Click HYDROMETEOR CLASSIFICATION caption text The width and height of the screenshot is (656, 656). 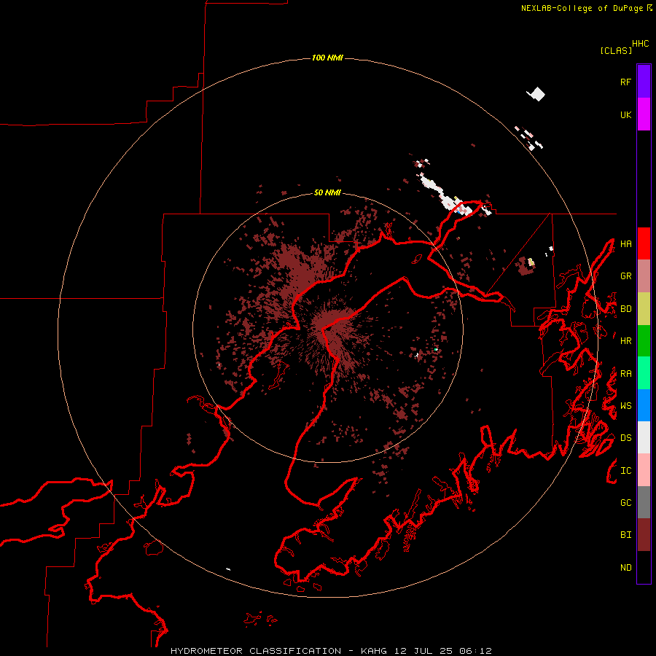point(256,651)
